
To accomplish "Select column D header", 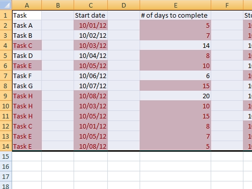I will [x=123, y=5].
